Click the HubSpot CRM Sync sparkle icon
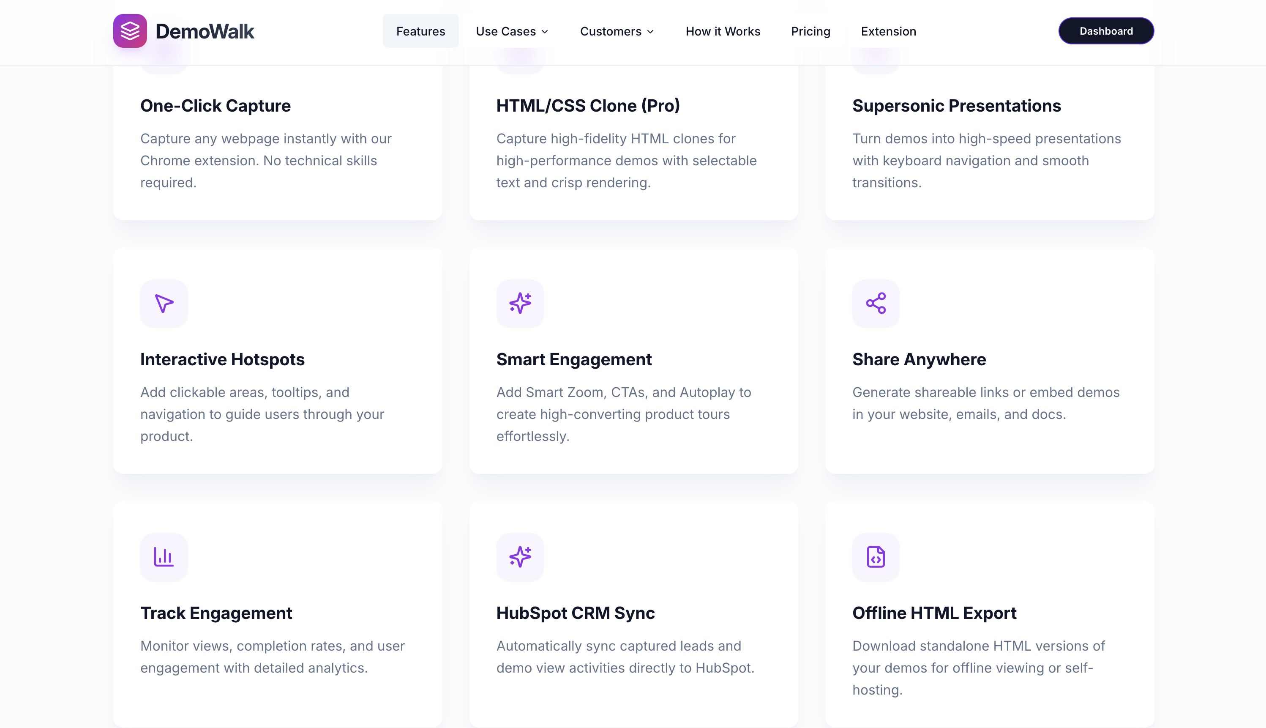The image size is (1266, 728). pos(520,556)
